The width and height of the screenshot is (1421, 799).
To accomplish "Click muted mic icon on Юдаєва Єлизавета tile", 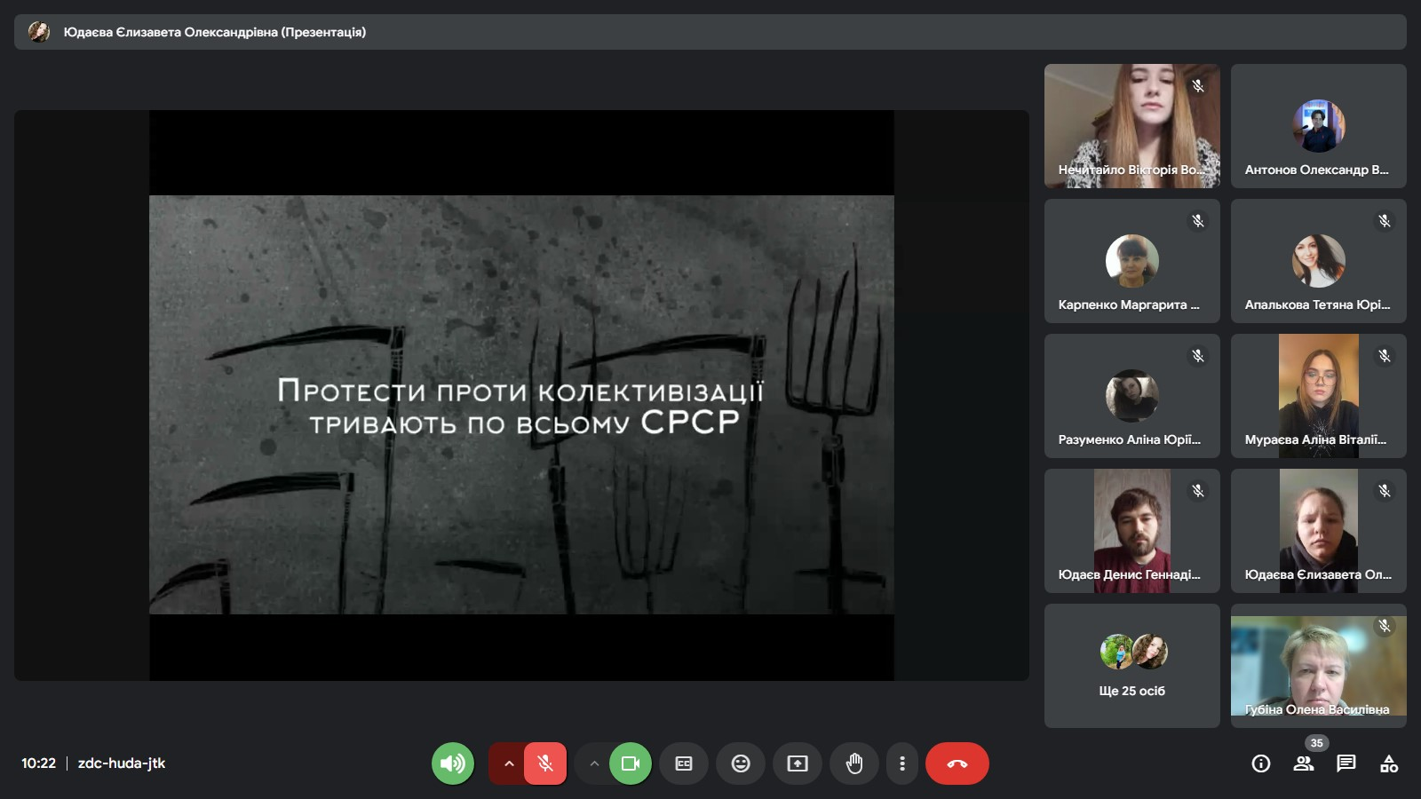I will 1385,491.
